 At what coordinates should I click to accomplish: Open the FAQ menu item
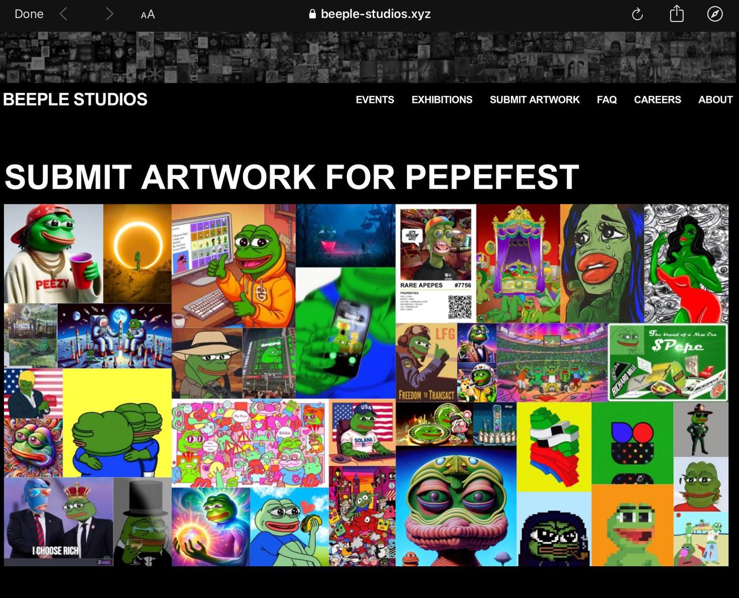[x=607, y=99]
